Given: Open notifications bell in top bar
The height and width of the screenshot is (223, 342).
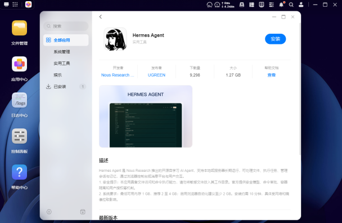Looking at the screenshot, I should point(281,5).
